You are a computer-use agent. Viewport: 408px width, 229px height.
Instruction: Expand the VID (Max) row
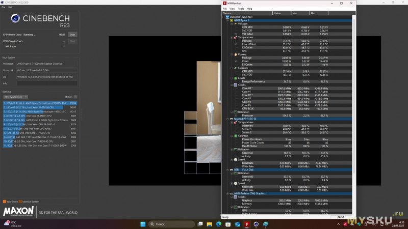pos(236,34)
